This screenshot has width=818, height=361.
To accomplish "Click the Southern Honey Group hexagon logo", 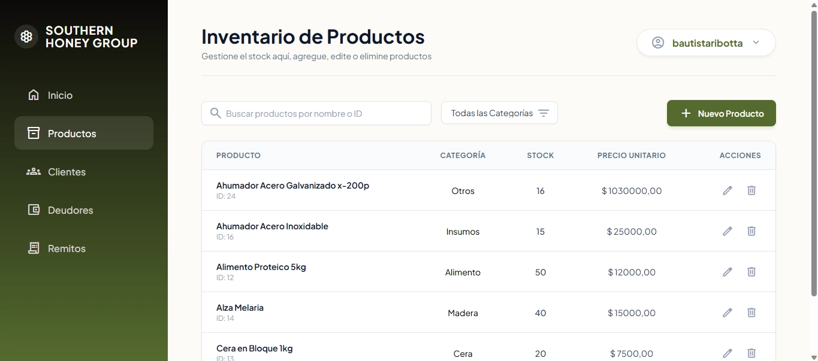I will pos(26,36).
